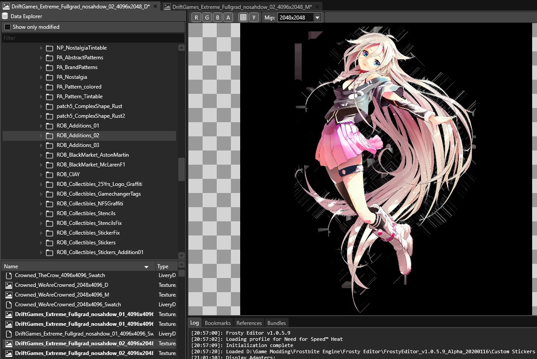Expand the ROB_Additions_02 folder
Viewport: 537px width, 359px height.
coord(41,135)
